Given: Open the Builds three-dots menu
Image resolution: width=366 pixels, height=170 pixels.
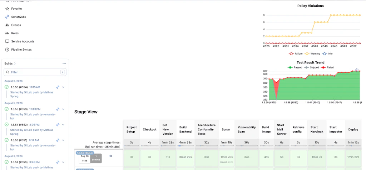Looking at the screenshot, I should pyautogui.click(x=64, y=63).
